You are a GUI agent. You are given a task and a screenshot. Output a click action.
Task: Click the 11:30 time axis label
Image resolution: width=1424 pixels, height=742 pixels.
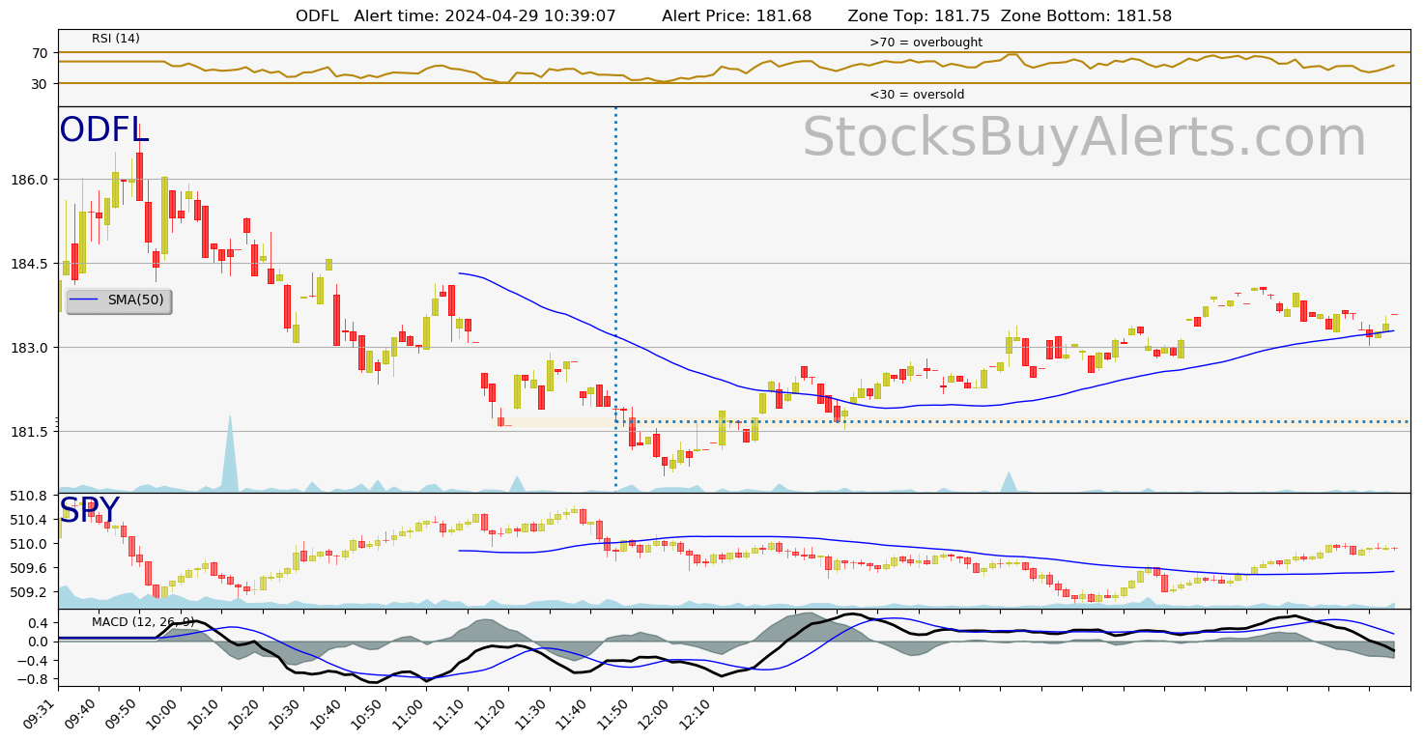click(x=532, y=712)
